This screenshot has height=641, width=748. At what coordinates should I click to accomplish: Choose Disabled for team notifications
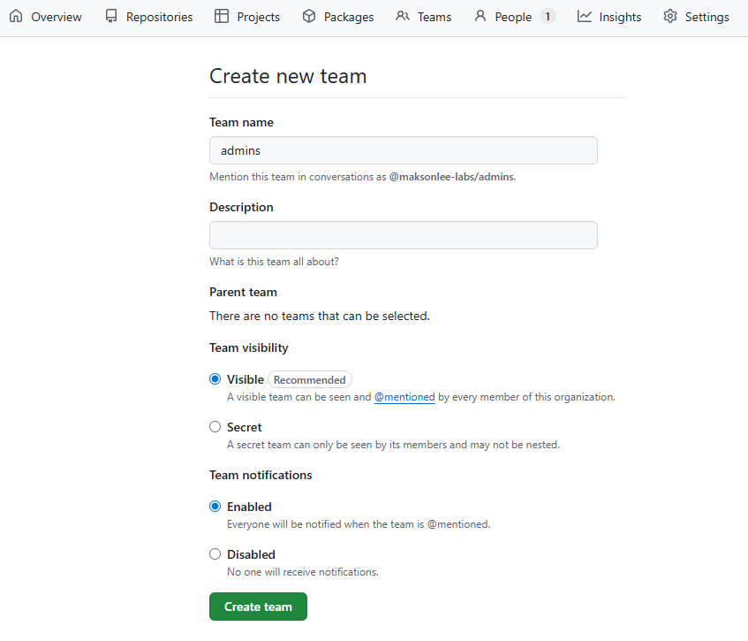[215, 554]
